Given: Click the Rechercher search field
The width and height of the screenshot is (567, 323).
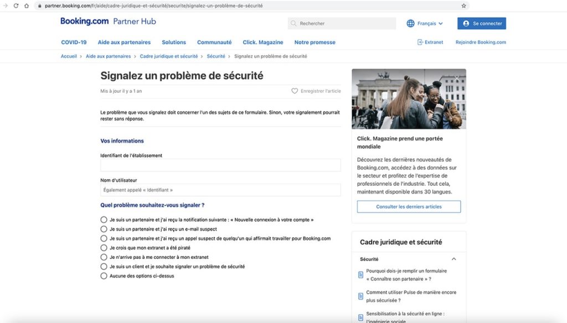Looking at the screenshot, I should pyautogui.click(x=342, y=23).
